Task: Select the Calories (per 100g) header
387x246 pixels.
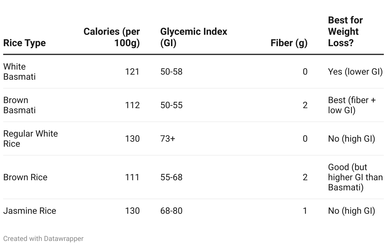Action: click(x=112, y=37)
